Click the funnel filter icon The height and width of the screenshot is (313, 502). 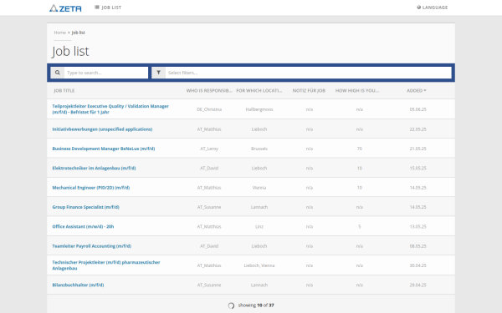[x=158, y=73]
